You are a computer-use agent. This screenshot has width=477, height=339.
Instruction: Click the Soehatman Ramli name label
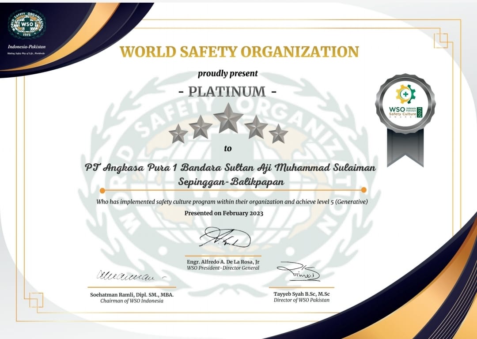131,295
